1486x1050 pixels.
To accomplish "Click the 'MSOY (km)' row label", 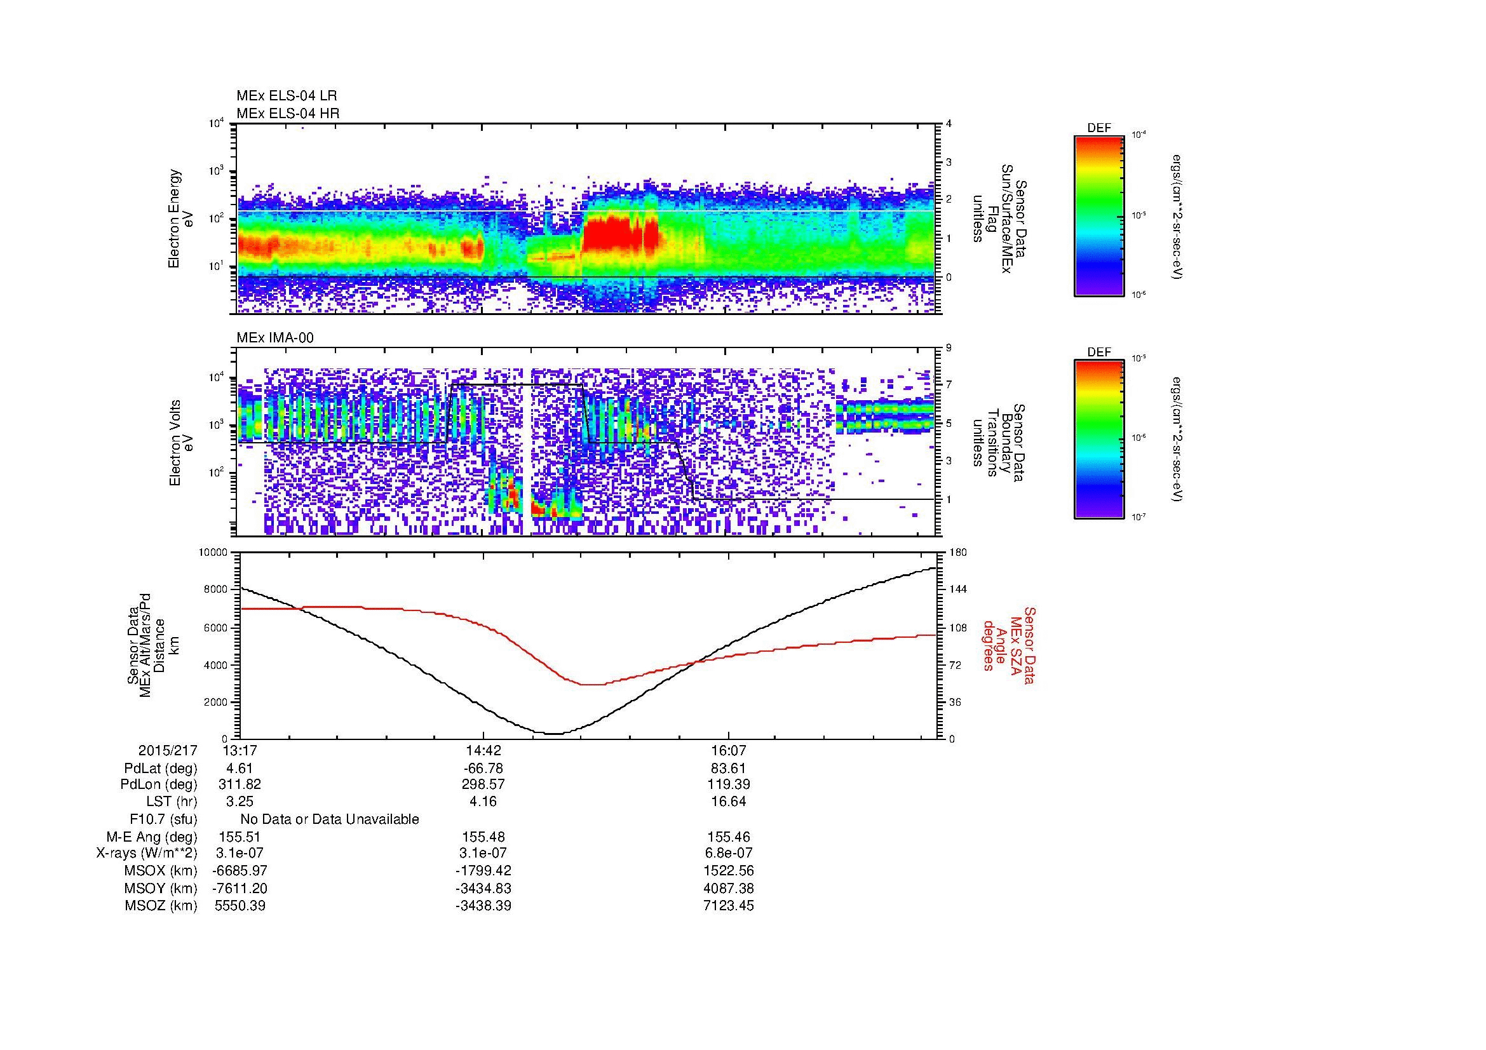I will pos(161,888).
